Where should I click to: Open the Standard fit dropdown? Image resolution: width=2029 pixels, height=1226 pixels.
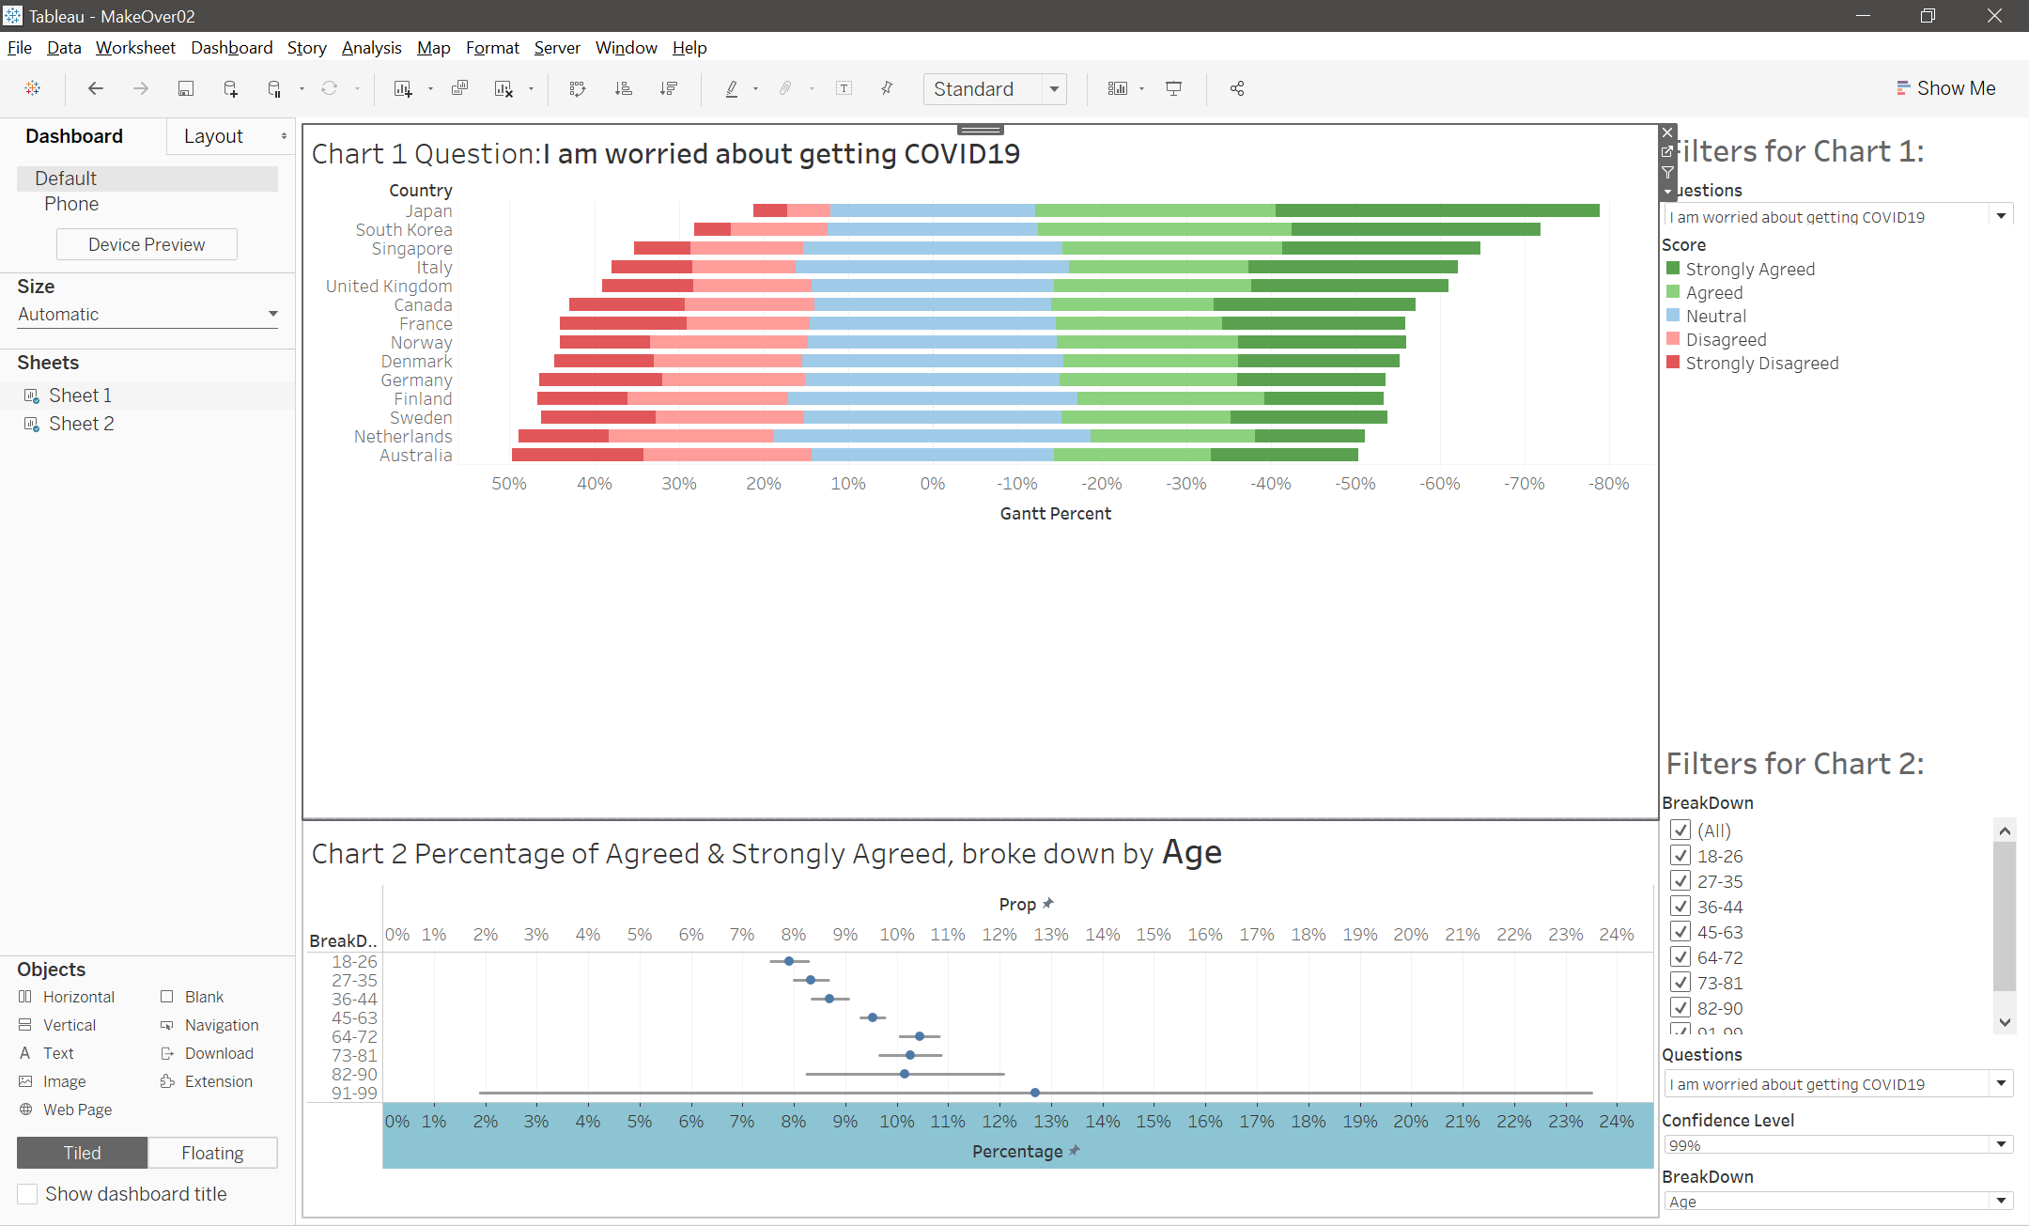1055,89
